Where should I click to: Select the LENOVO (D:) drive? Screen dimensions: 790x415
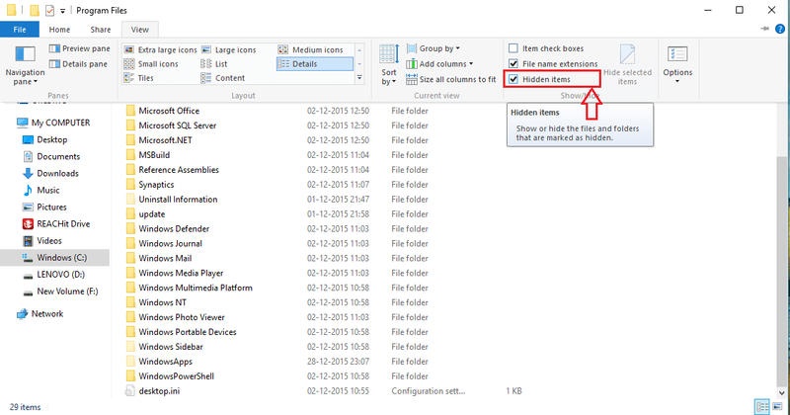click(53, 275)
